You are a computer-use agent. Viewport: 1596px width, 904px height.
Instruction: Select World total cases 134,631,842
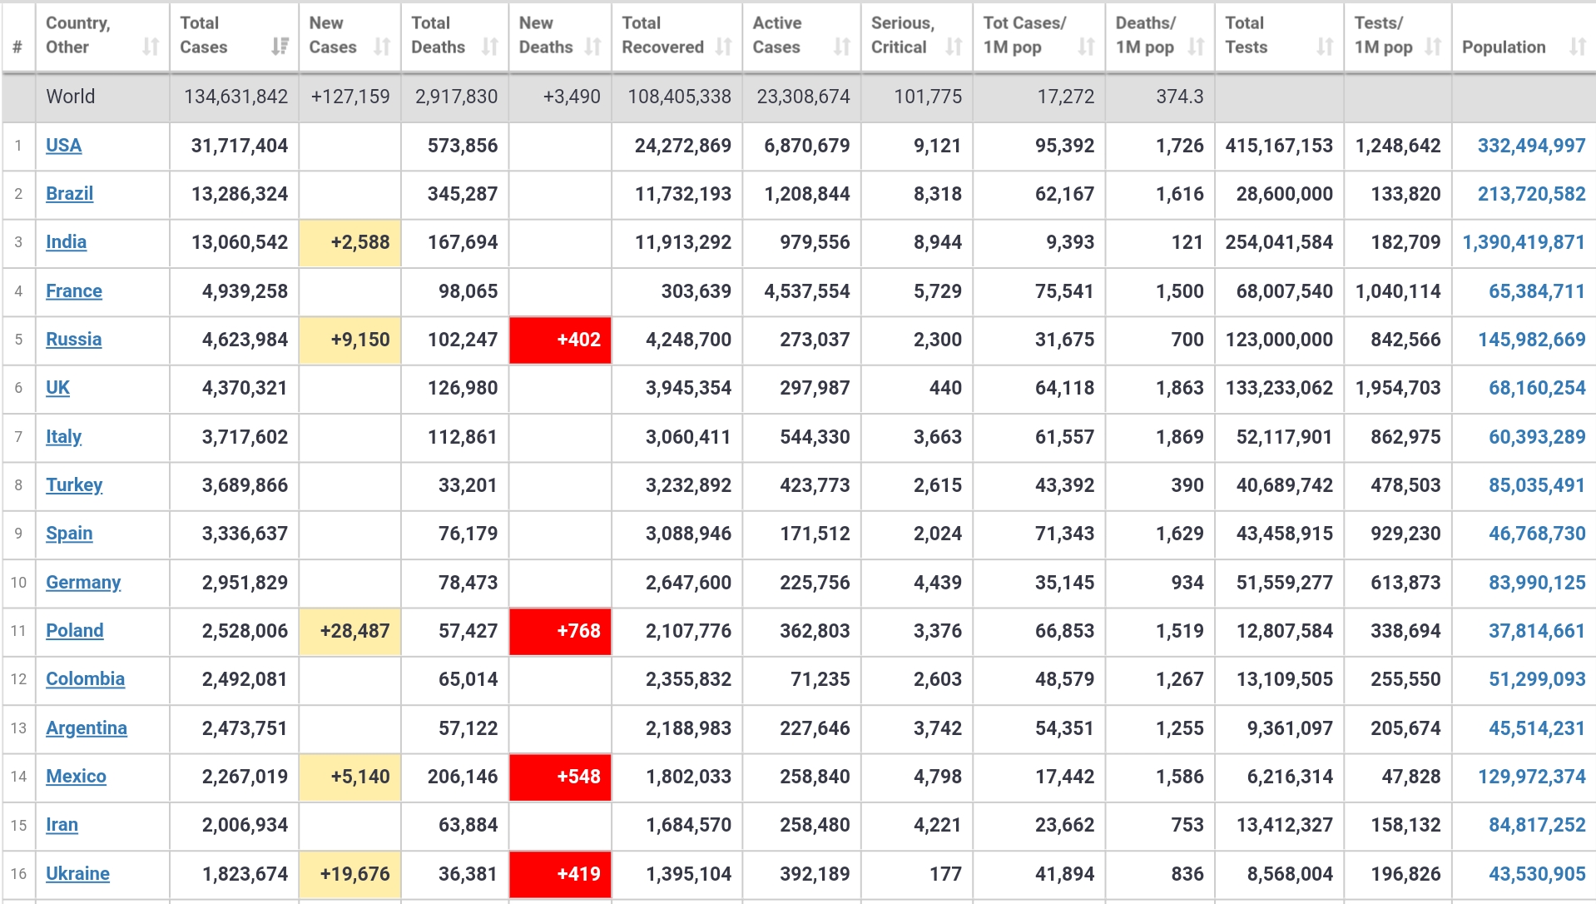235,97
